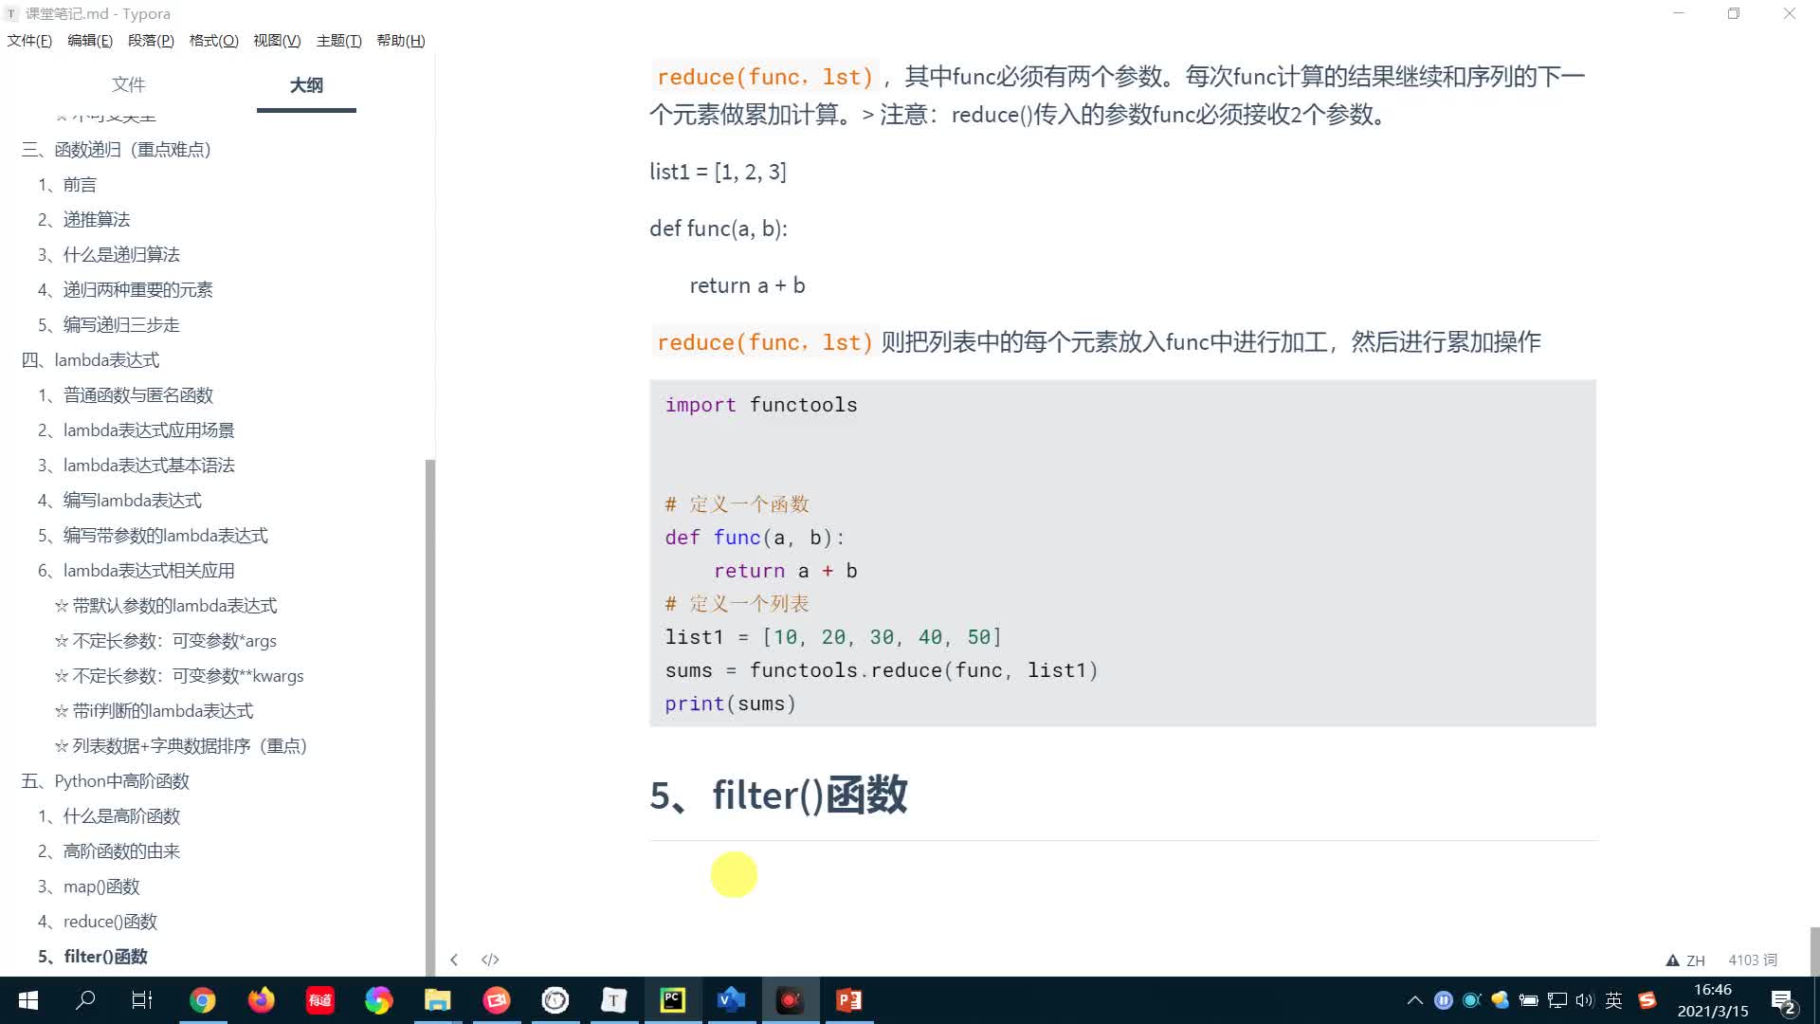The image size is (1820, 1024).
Task: Jump to outline 四、lambda表达式
Action: [90, 360]
